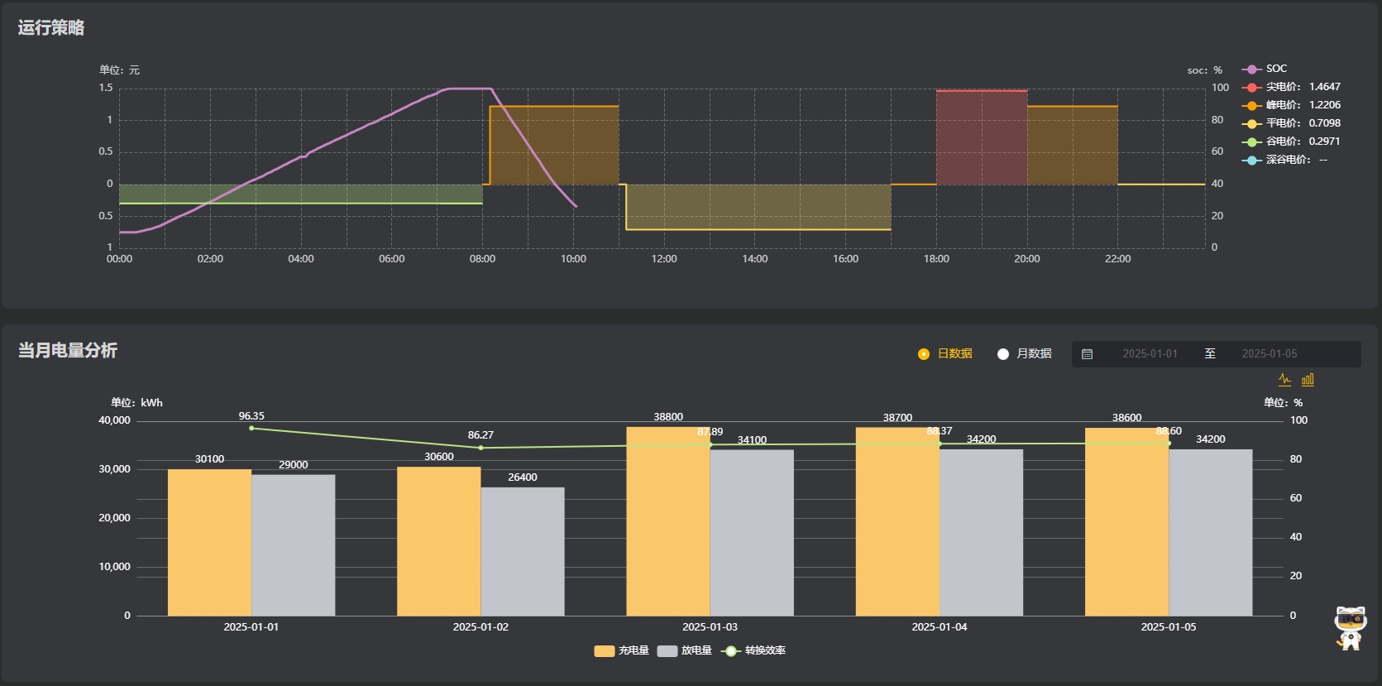This screenshot has width=1382, height=686.
Task: Select the 月数据 radio option
Action: tap(1003, 354)
